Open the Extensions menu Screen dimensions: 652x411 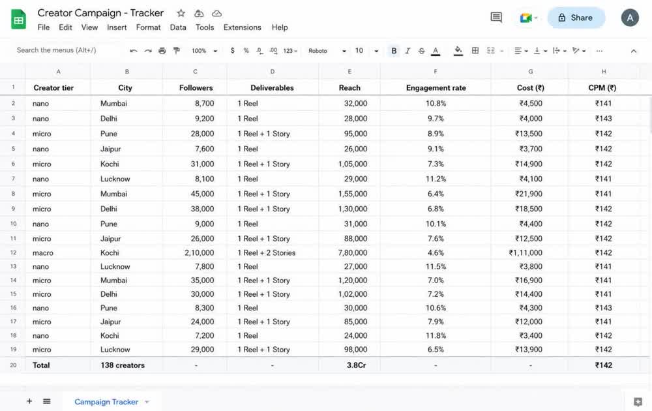tap(243, 27)
